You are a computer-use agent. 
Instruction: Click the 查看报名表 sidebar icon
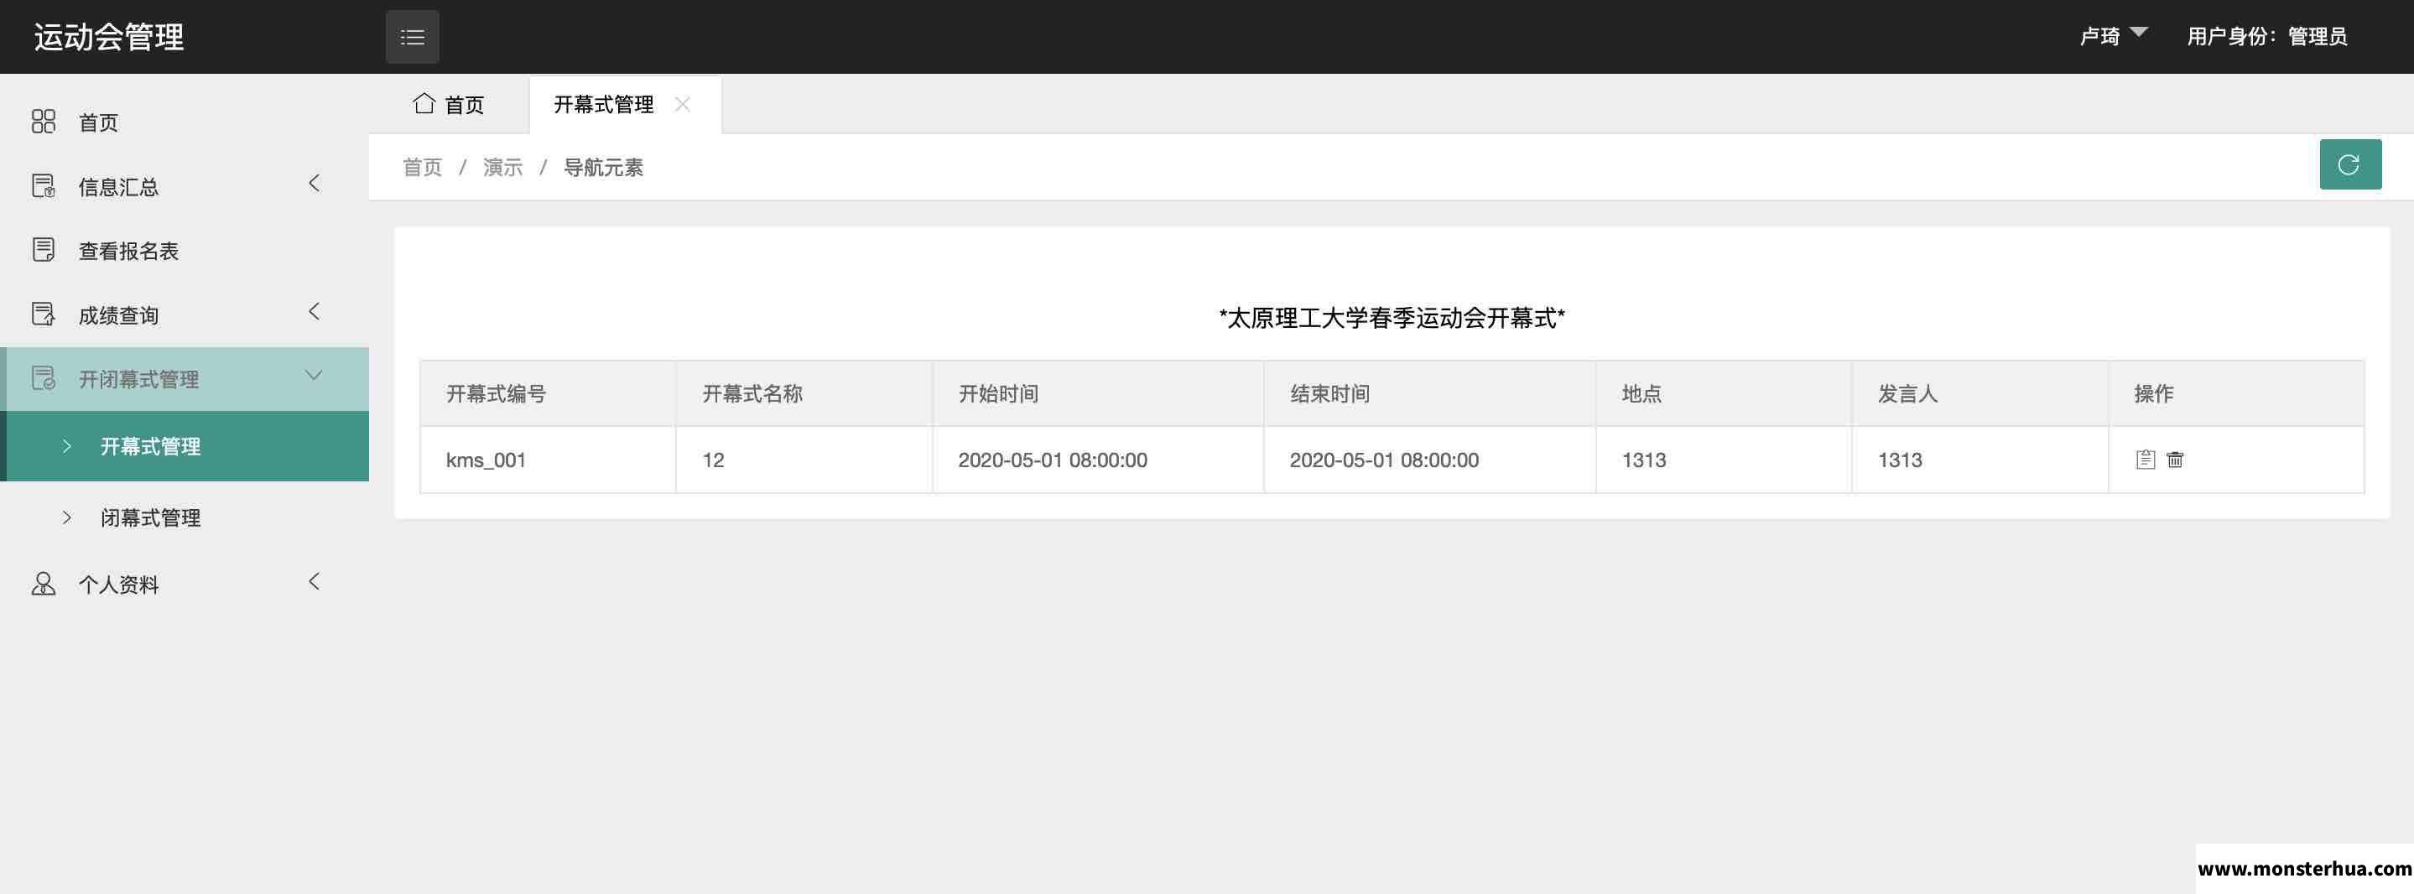tap(43, 250)
